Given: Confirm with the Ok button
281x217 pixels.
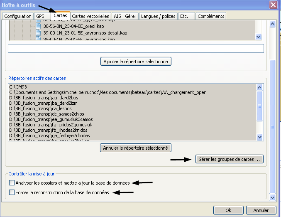Looking at the screenshot, I should coord(228,210).
